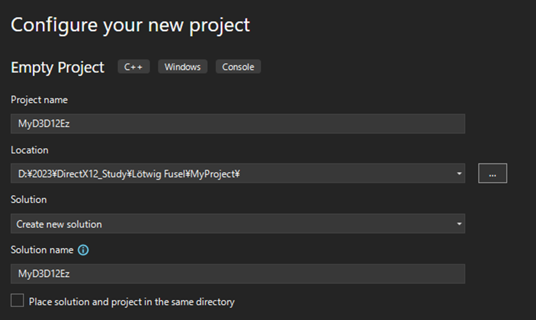536x320 pixels.
Task: Click the 'Location' field label
Action: (29, 150)
